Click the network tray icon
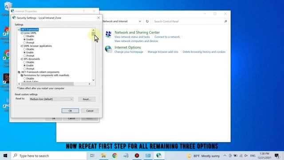This screenshot has width=284, height=160. tap(241, 156)
